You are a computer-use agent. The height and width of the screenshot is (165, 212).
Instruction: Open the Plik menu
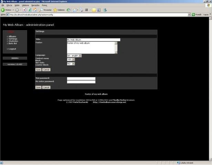tap(3, 5)
